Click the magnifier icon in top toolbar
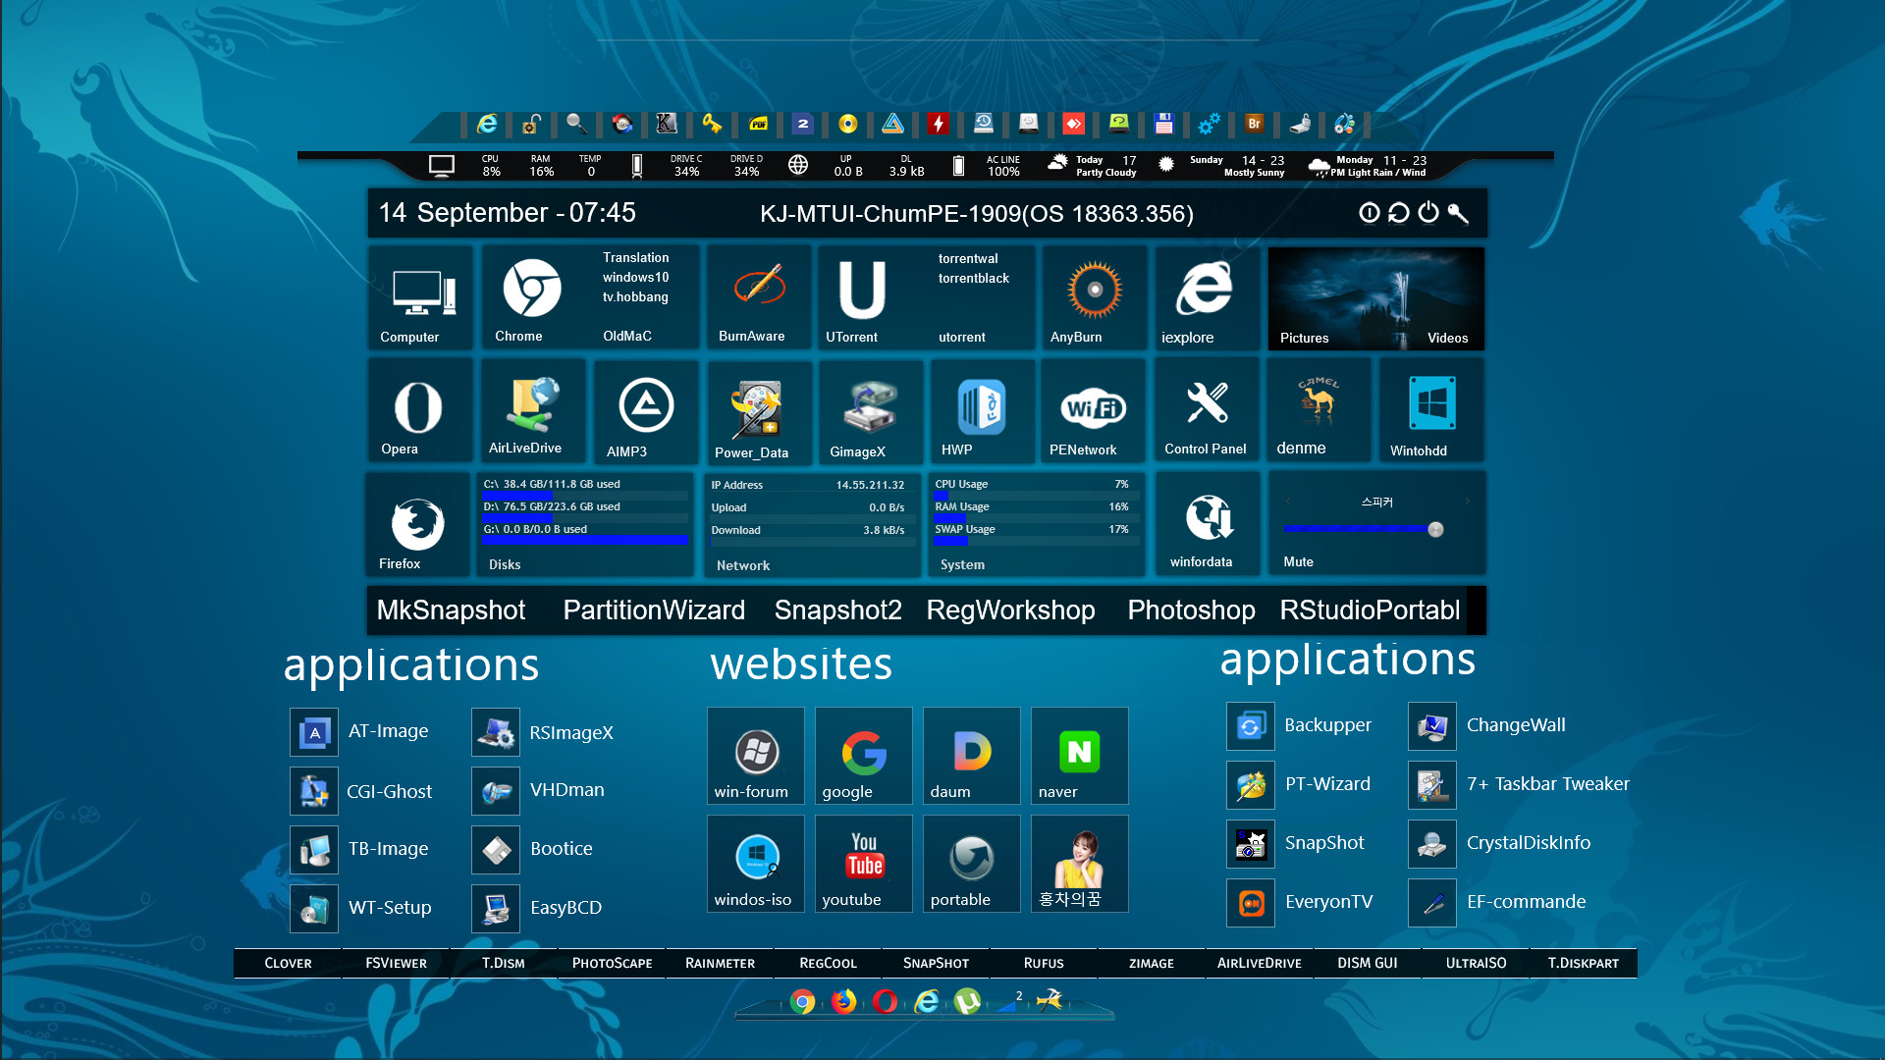 click(x=576, y=124)
